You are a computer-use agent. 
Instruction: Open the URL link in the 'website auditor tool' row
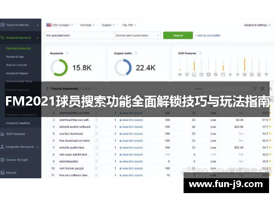point(132,148)
